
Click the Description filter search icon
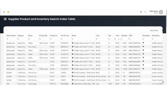point(153,39)
